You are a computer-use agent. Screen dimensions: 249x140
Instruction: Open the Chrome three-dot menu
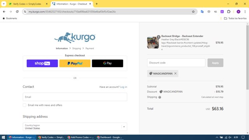[x=245, y=12]
